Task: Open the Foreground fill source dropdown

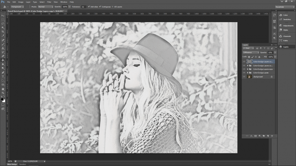Action: pos(17,7)
